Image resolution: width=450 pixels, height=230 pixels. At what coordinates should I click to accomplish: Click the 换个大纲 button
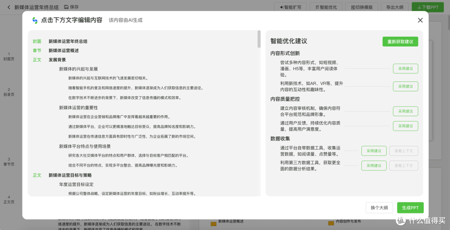(x=379, y=207)
